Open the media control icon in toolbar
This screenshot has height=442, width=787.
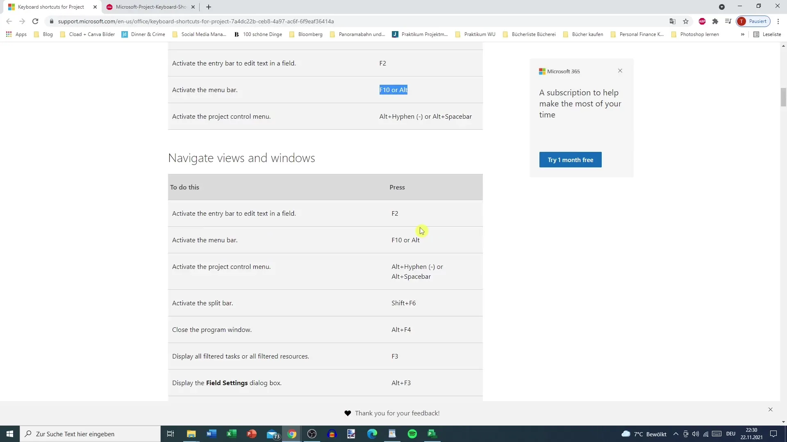[x=728, y=21]
